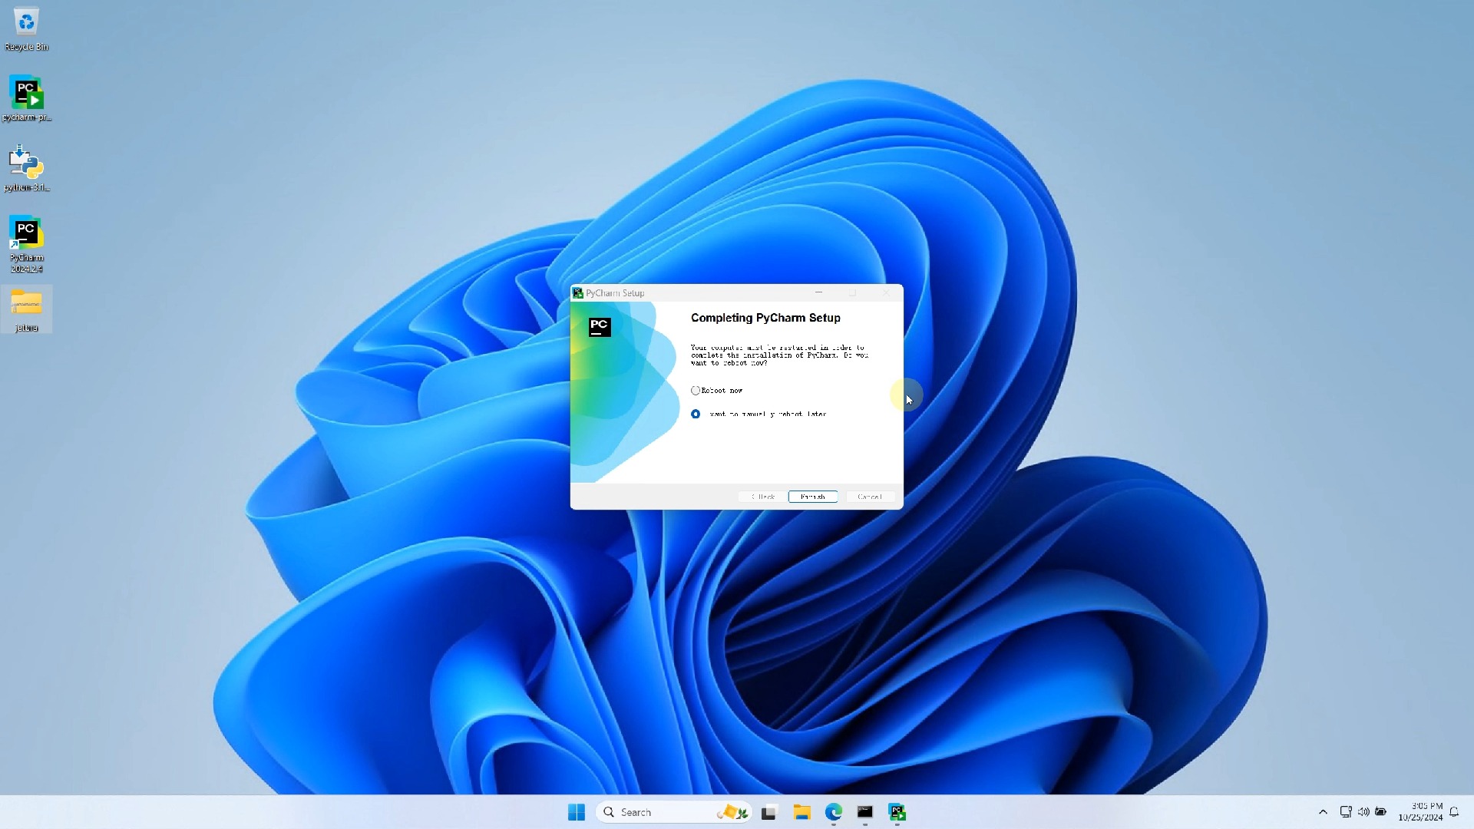
Task: Click the Back button in installer
Action: 762,497
